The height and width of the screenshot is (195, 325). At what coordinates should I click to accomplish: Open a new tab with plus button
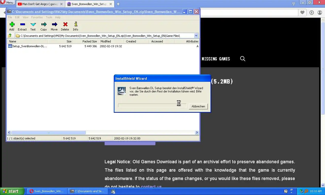pos(118,4)
